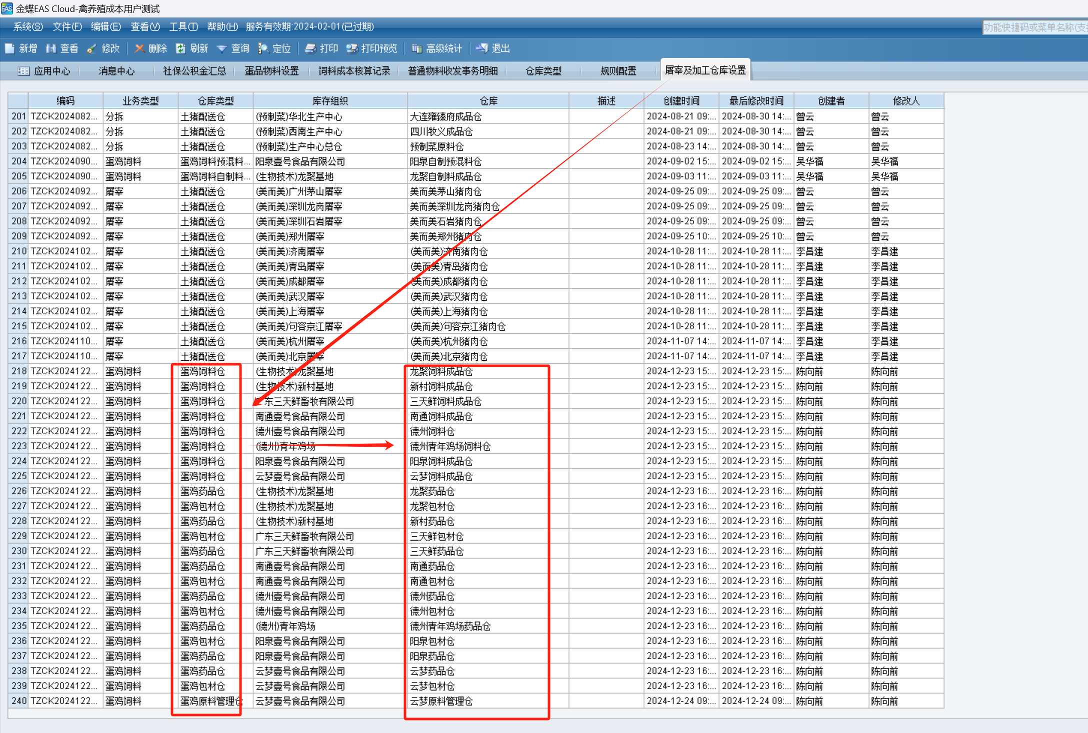1088x733 pixels.
Task: Click the function shortcut search field
Action: point(1034,27)
